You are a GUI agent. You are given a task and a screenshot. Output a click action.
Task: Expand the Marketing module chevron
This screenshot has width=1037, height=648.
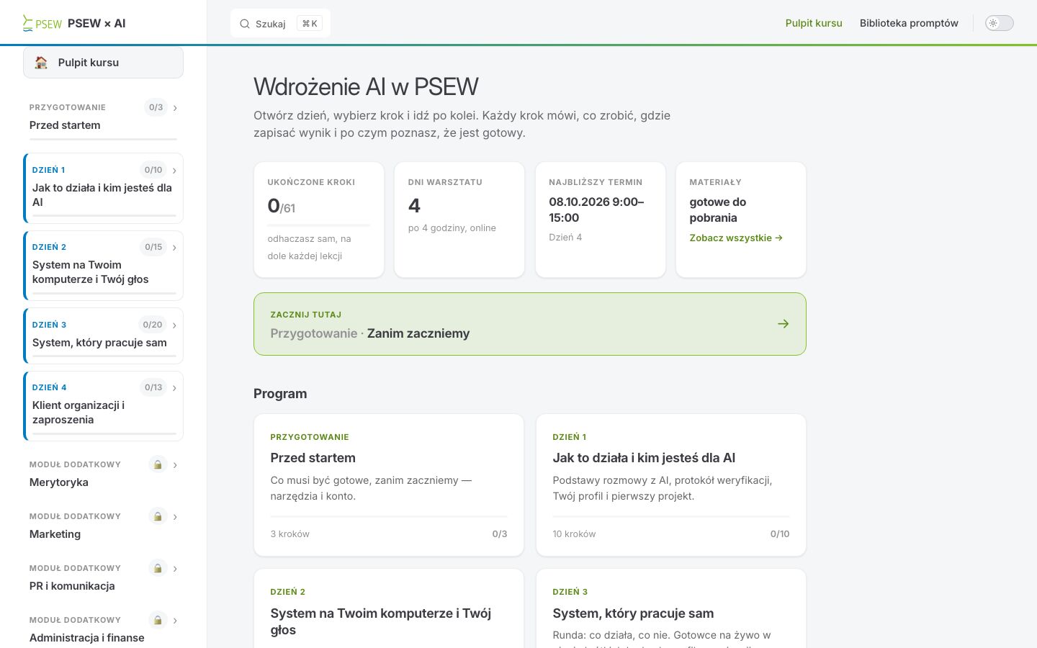coord(175,517)
